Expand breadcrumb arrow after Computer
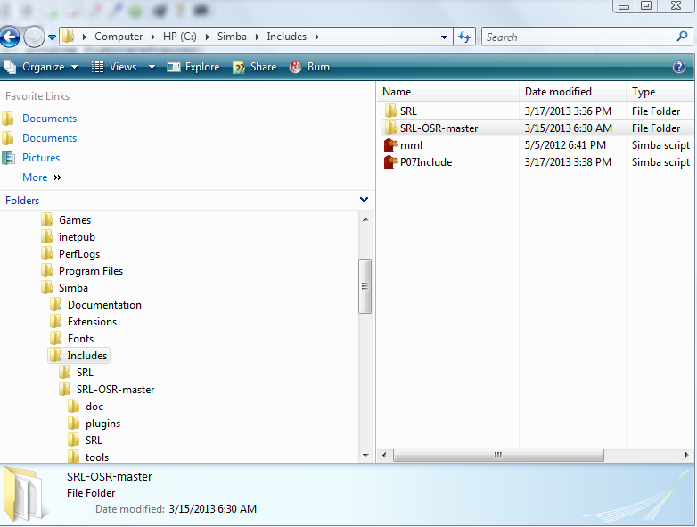Viewport: 697px width, 527px height. point(153,37)
